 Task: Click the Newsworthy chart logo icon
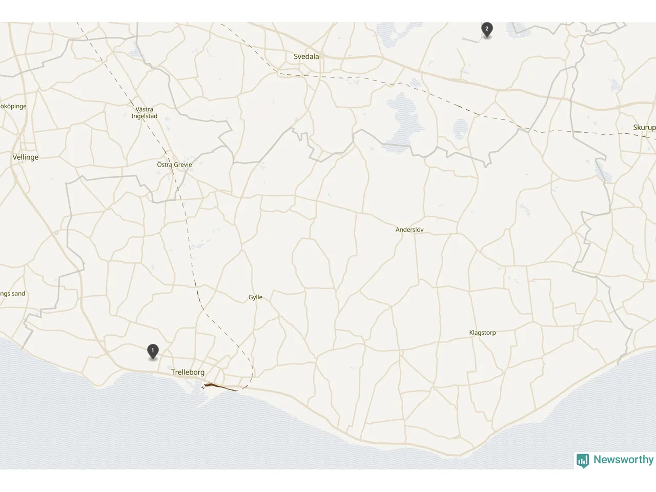pos(583,460)
